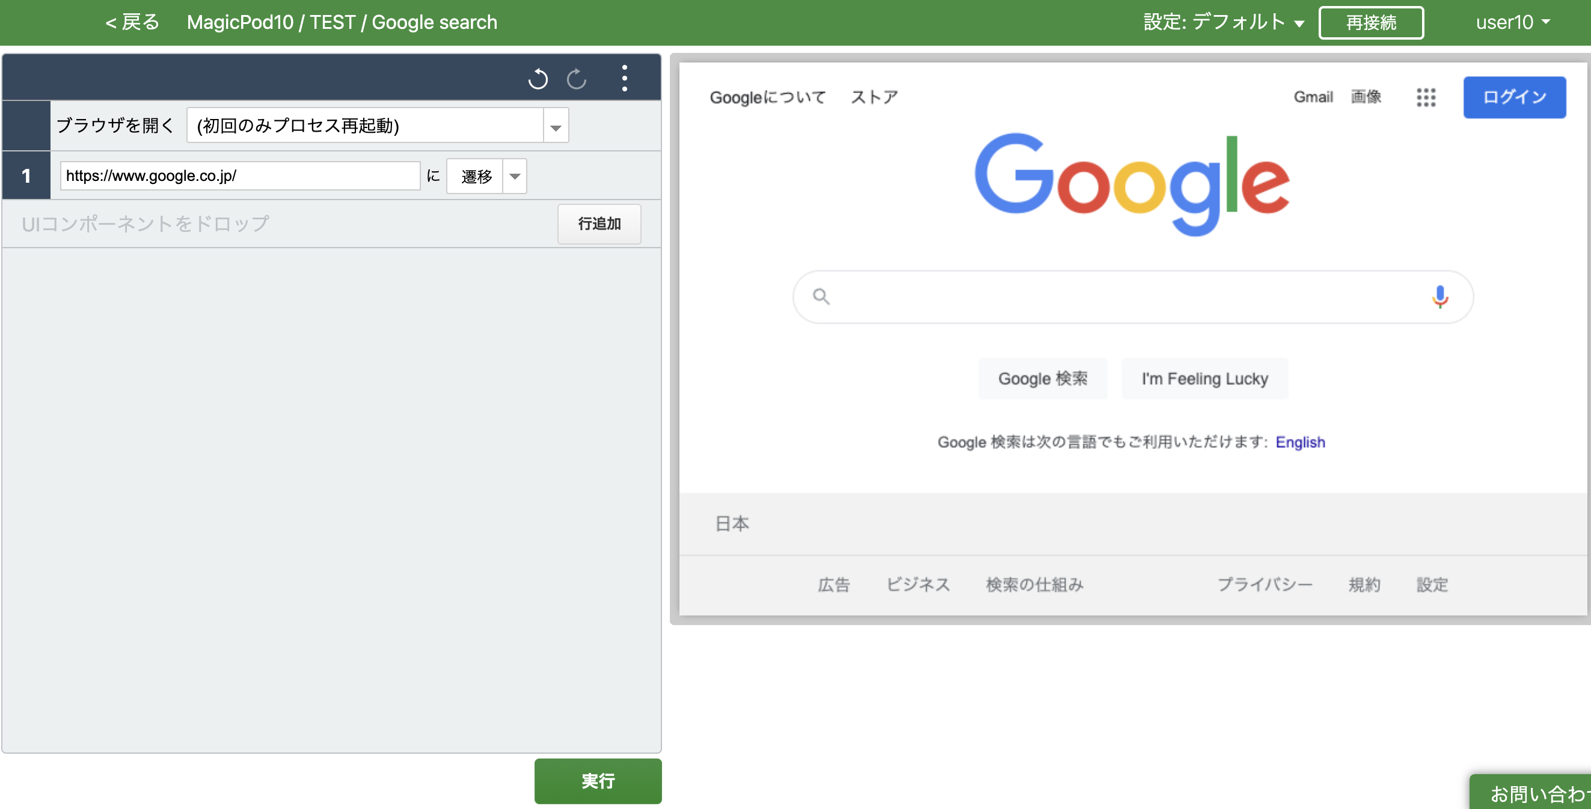Switch language via the English link
The height and width of the screenshot is (809, 1591).
tap(1300, 442)
